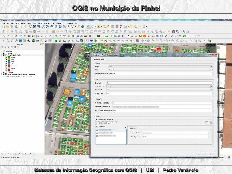Collapse the Defuntos related records triangle

(96, 120)
